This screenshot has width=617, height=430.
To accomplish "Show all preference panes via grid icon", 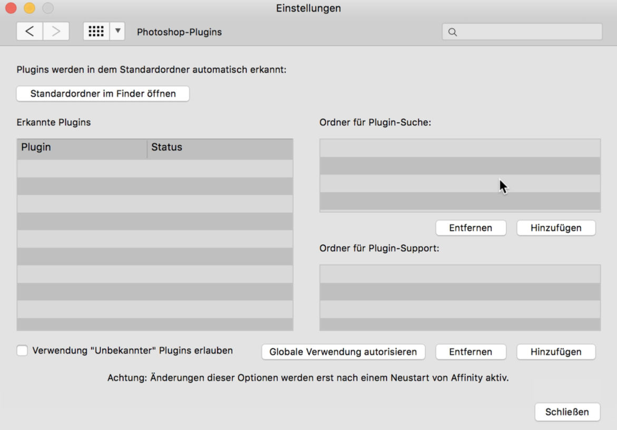I will tap(96, 31).
